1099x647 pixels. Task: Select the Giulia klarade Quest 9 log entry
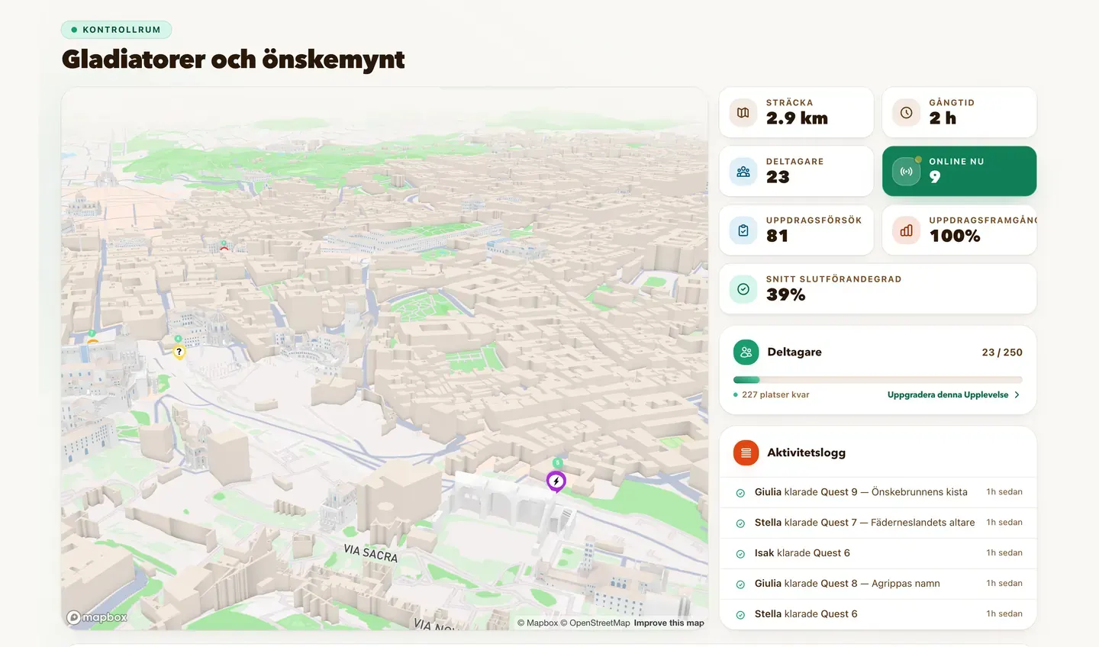click(878, 492)
